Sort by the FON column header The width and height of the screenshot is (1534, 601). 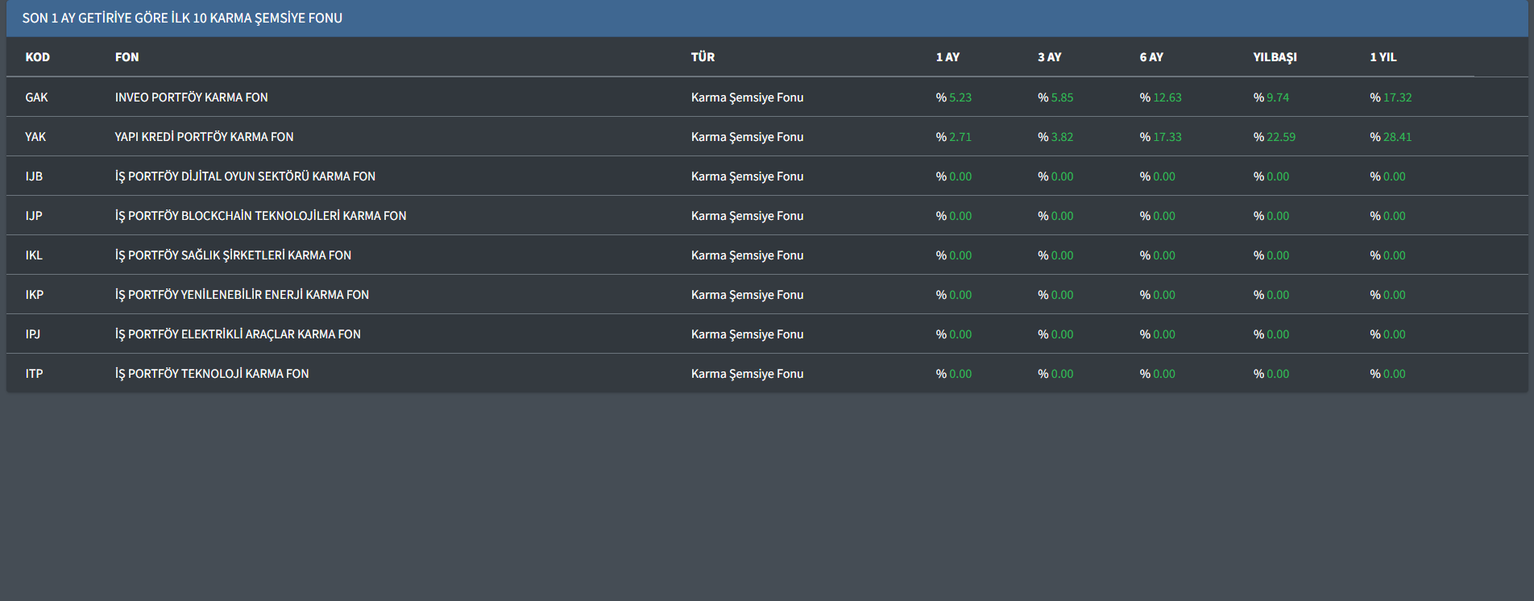pos(126,57)
